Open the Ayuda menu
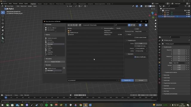Viewport: 191px width, 107px height. [x=26, y=4]
